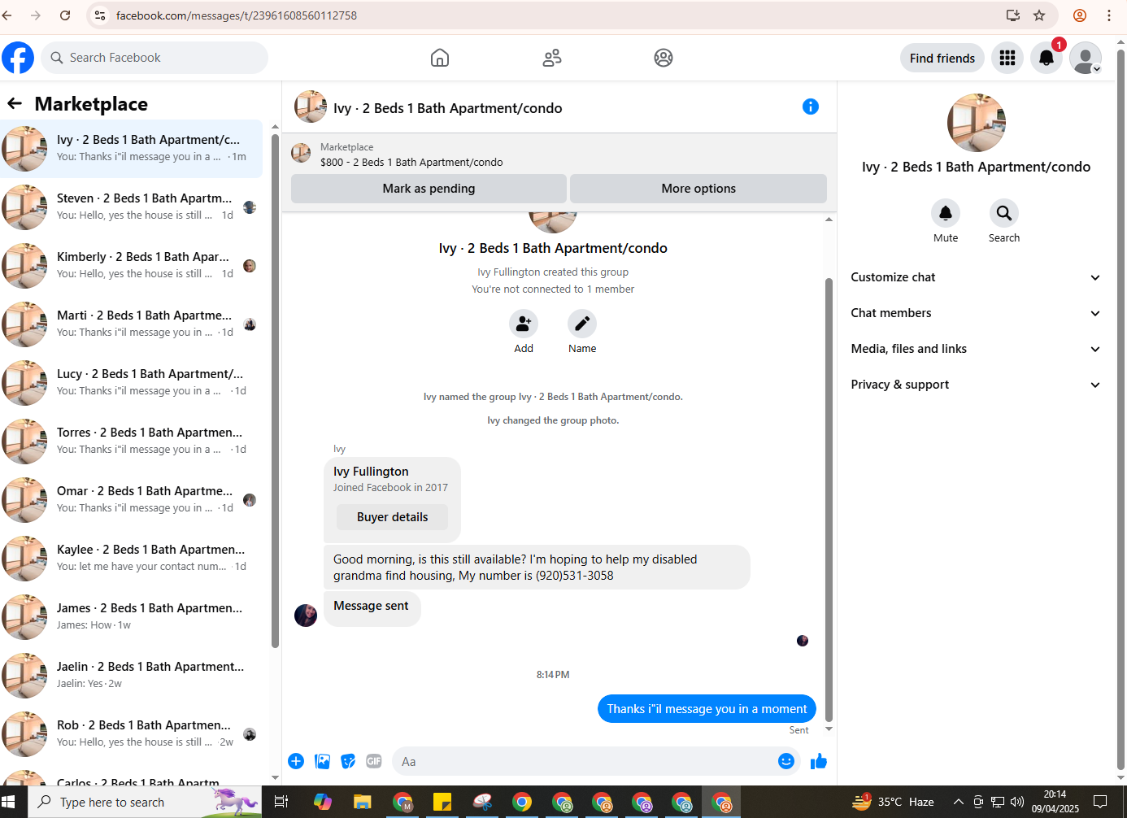Click the Find friends button
The image size is (1127, 818).
tap(942, 58)
